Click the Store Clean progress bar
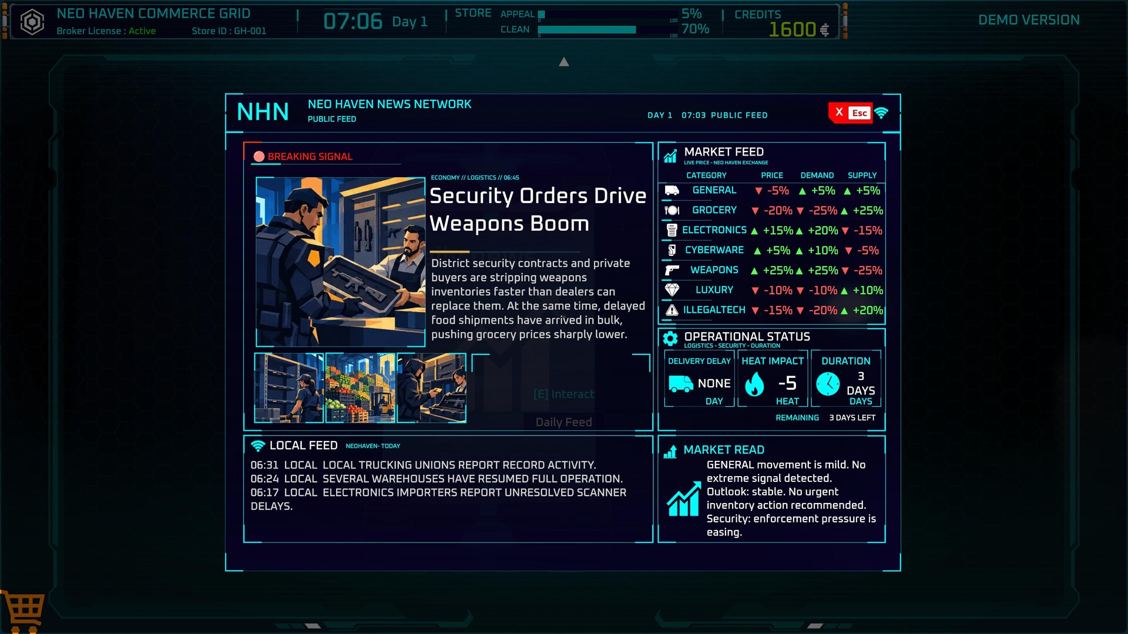This screenshot has height=634, width=1128. [x=607, y=29]
